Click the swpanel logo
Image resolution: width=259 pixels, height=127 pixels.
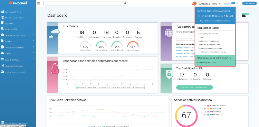point(18,3)
